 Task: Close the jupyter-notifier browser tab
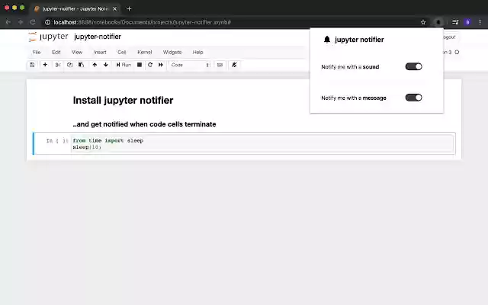click(114, 9)
